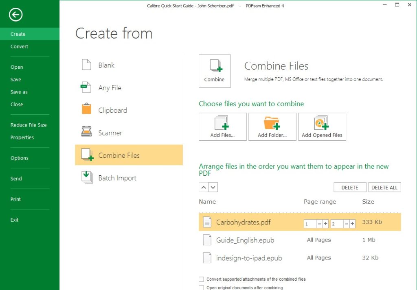Viewport: 417px width, 290px height.
Task: Click the indesign-to-ipad.epub file icon
Action: [x=207, y=257]
